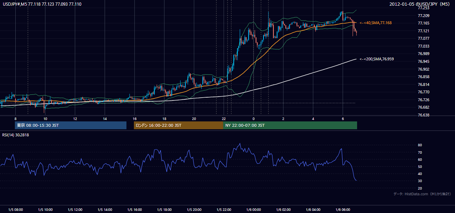
Task: Click RSI axis level 50
Action: pos(420,166)
